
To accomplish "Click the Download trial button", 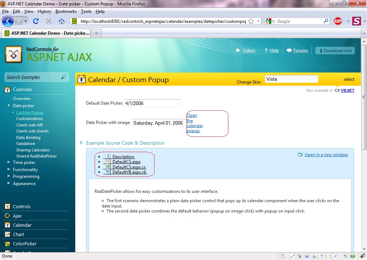I will coord(335,51).
